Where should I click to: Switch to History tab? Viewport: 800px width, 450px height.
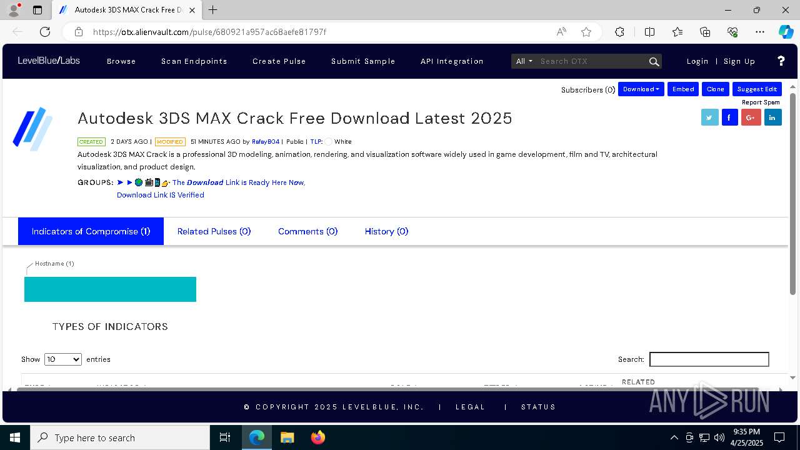tap(387, 231)
